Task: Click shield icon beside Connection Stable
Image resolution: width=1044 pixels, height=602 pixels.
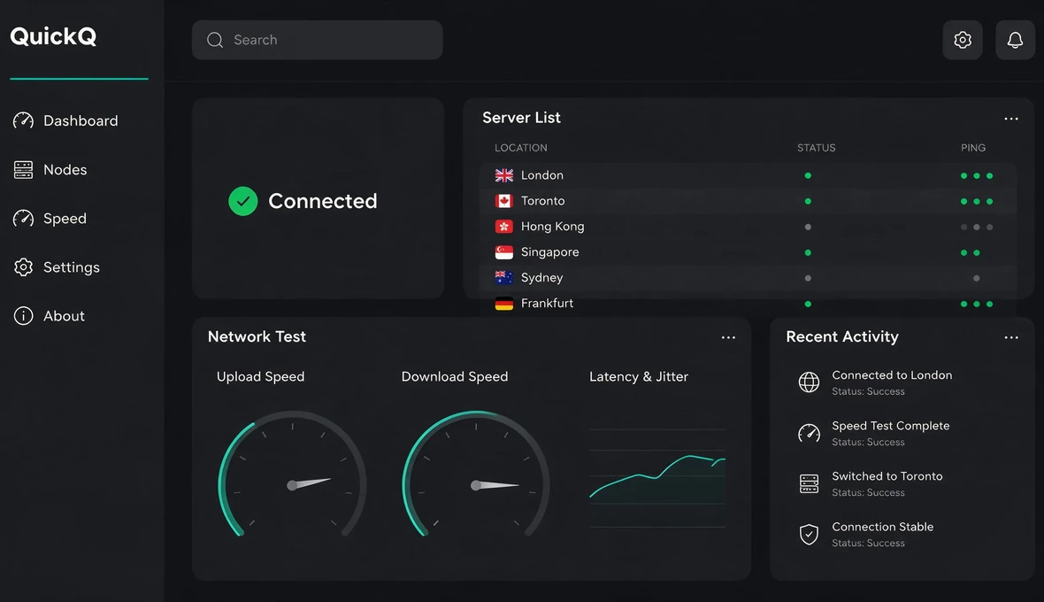Action: tap(809, 534)
